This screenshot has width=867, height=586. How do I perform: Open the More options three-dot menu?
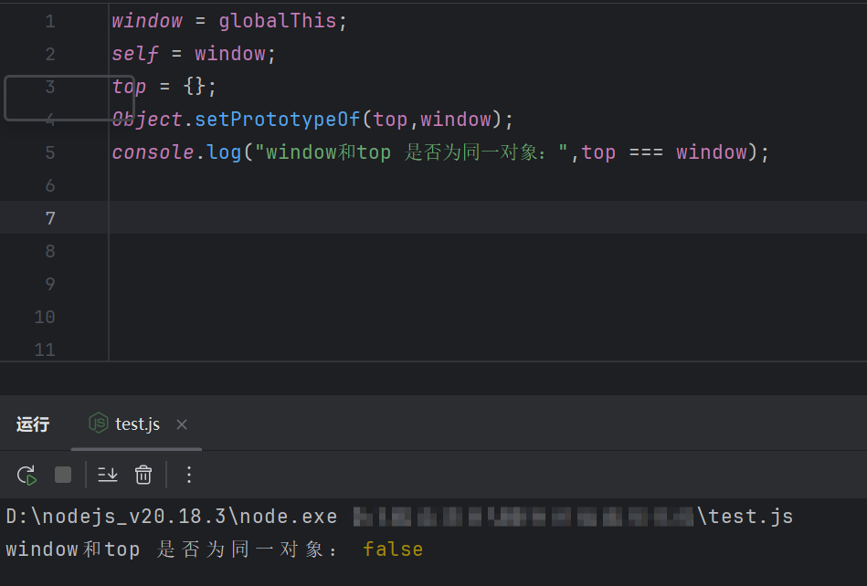point(189,475)
